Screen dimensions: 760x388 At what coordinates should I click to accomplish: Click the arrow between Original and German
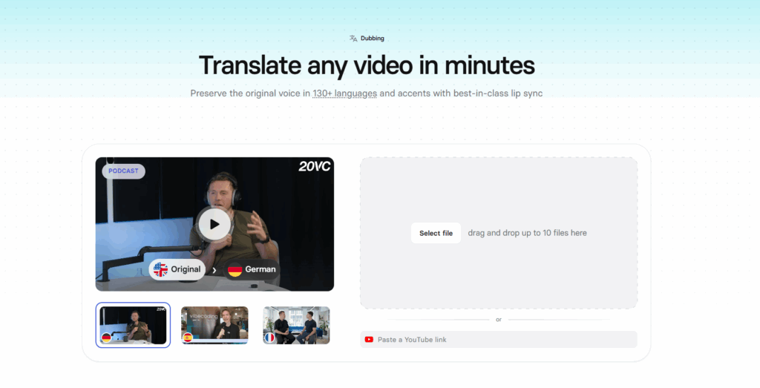click(214, 270)
